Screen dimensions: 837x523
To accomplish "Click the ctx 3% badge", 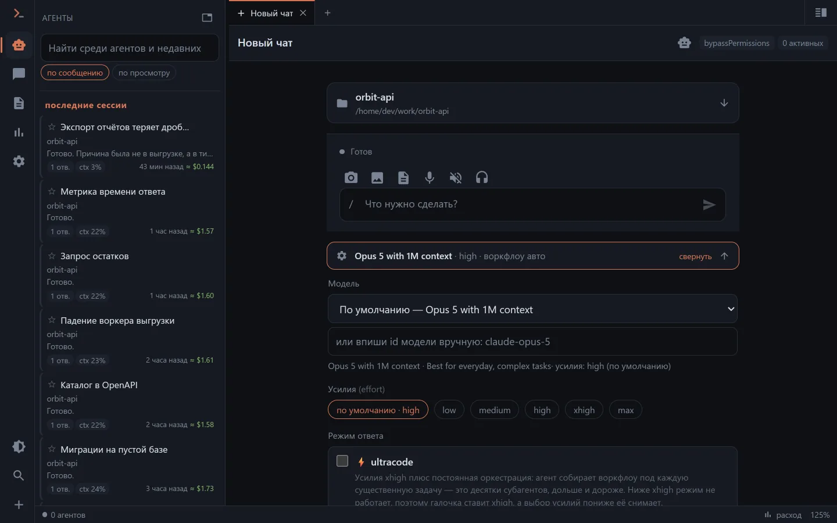I will coord(90,167).
